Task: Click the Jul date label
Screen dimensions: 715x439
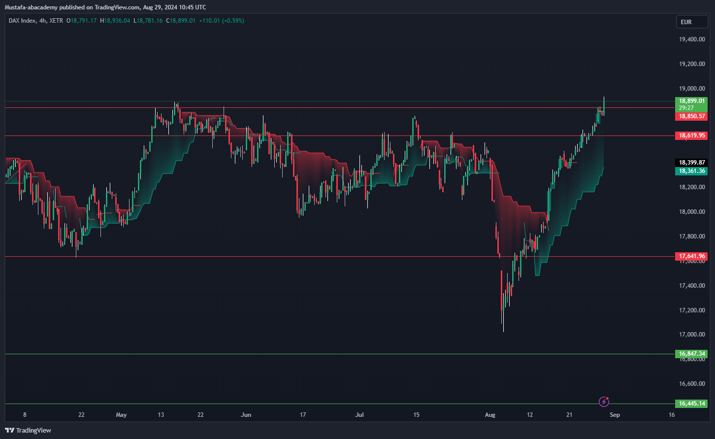Action: tap(360, 415)
